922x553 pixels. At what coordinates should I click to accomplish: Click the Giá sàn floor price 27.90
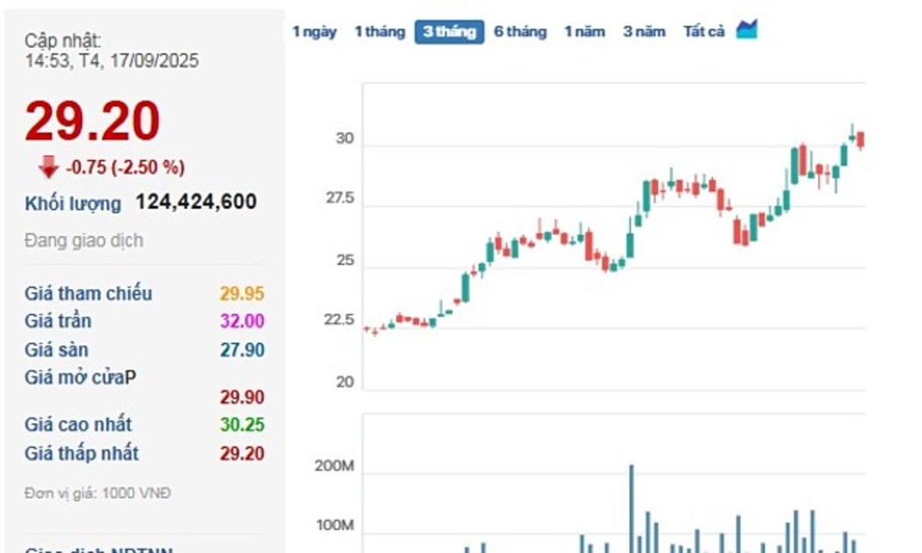(241, 350)
